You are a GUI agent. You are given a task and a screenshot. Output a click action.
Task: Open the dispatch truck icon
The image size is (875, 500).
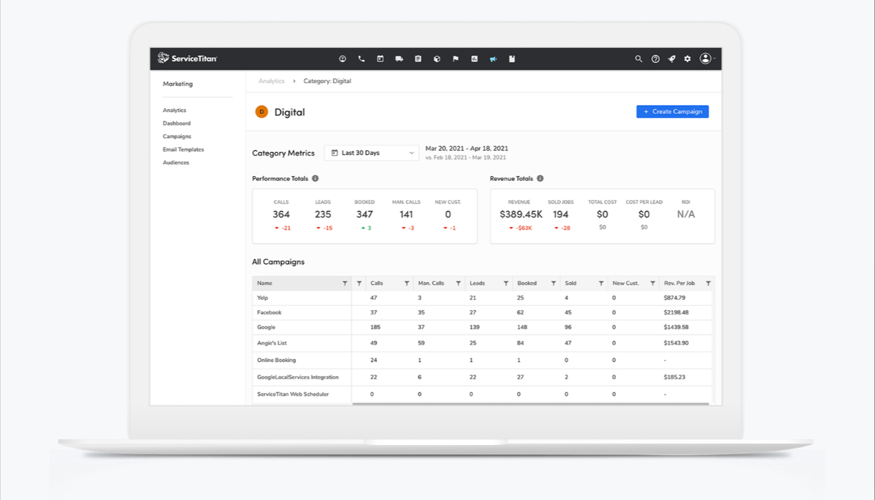click(399, 58)
